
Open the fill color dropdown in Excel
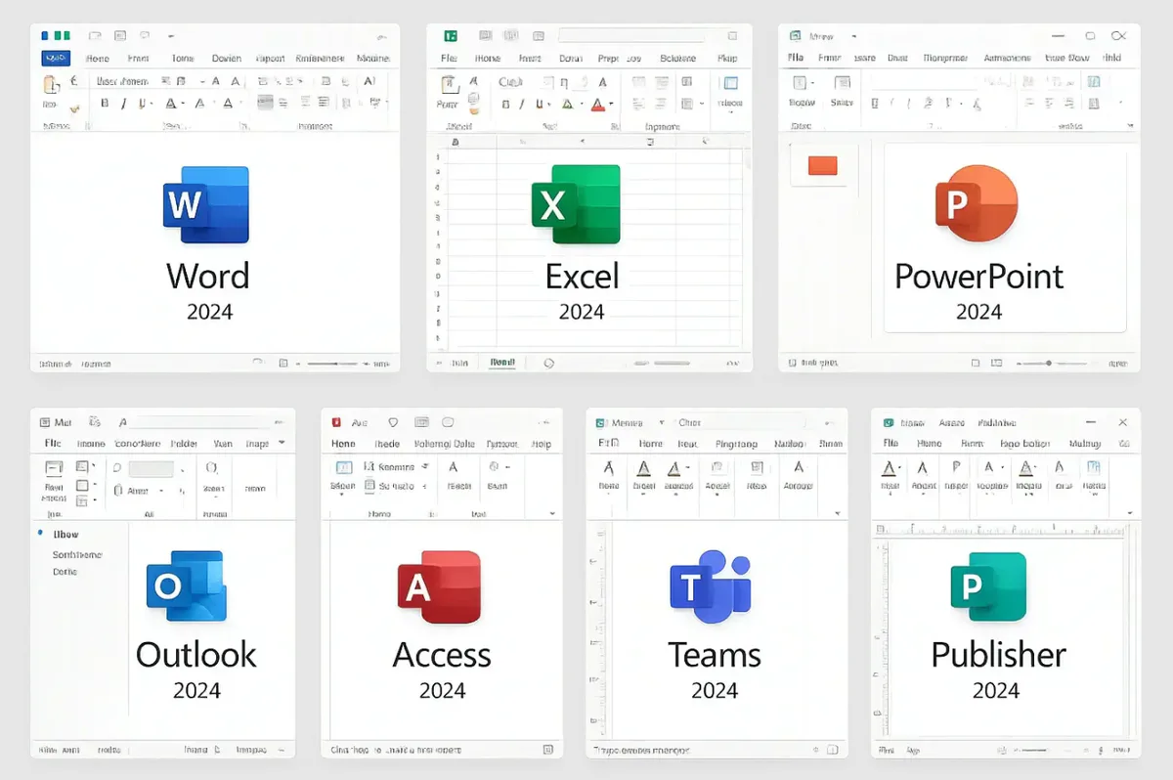(581, 103)
